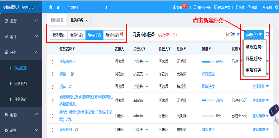Screen dimensions: 279x138
Task: Open 选择操作 dropdown in 浇花 row
Action: point(260,86)
